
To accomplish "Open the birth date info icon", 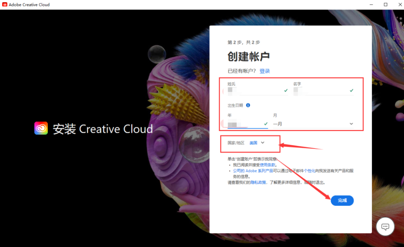I will 248,105.
